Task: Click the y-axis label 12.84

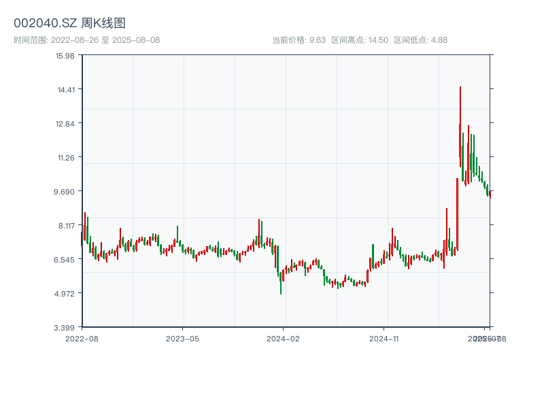Action: pyautogui.click(x=65, y=124)
